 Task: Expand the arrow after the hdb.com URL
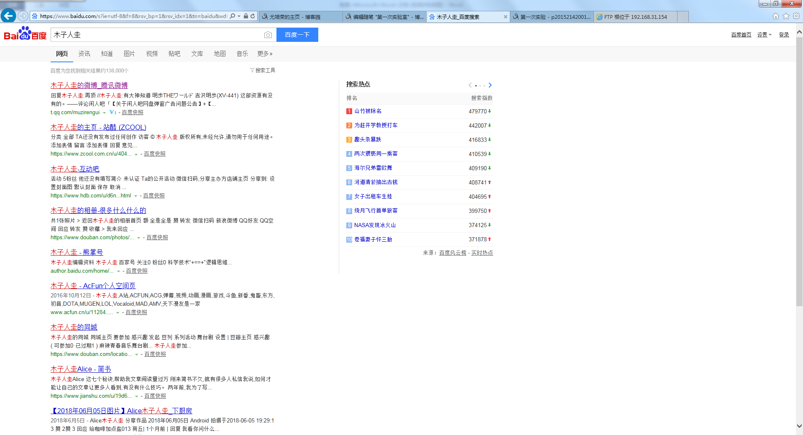coord(136,196)
